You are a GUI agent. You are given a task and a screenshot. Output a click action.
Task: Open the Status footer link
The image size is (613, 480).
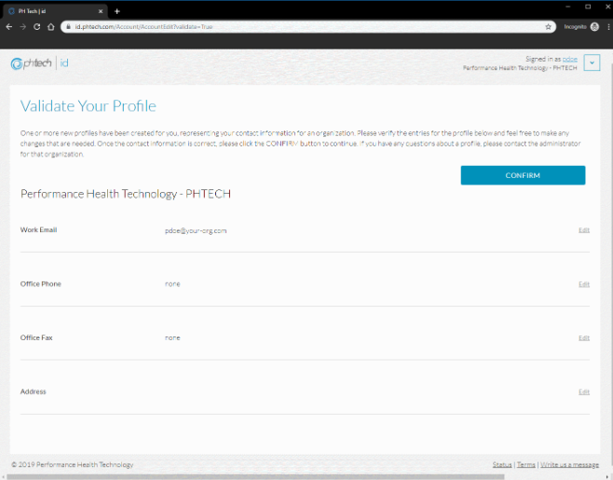tap(502, 464)
